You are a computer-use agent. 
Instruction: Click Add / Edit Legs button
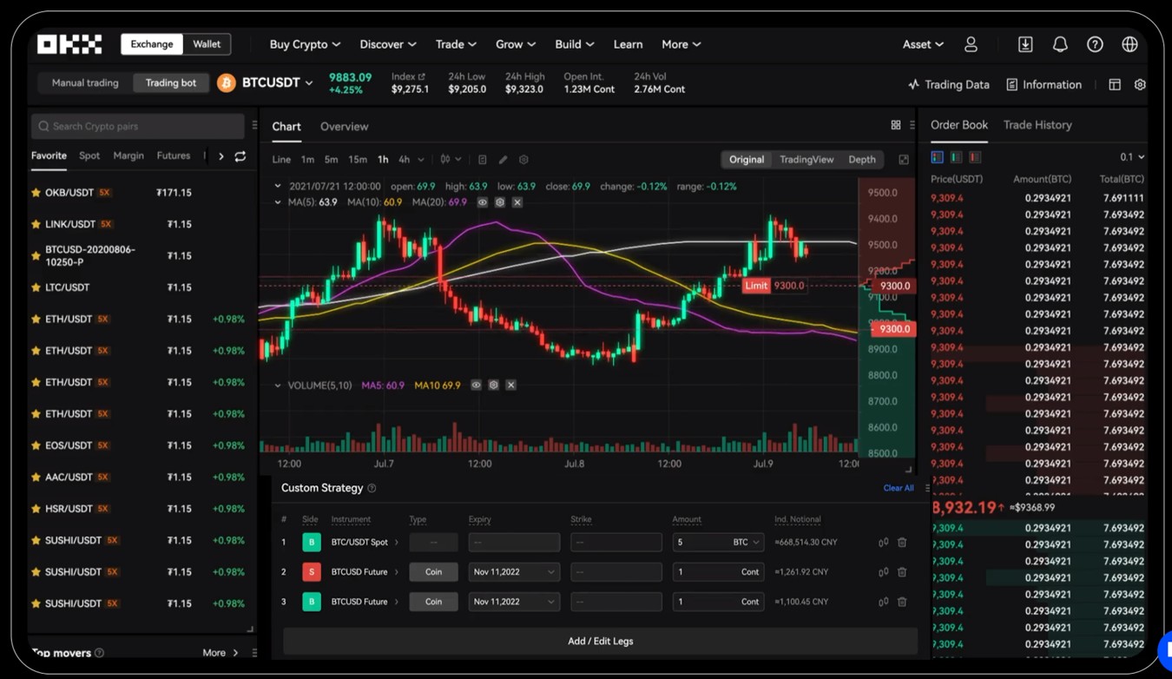click(x=600, y=641)
